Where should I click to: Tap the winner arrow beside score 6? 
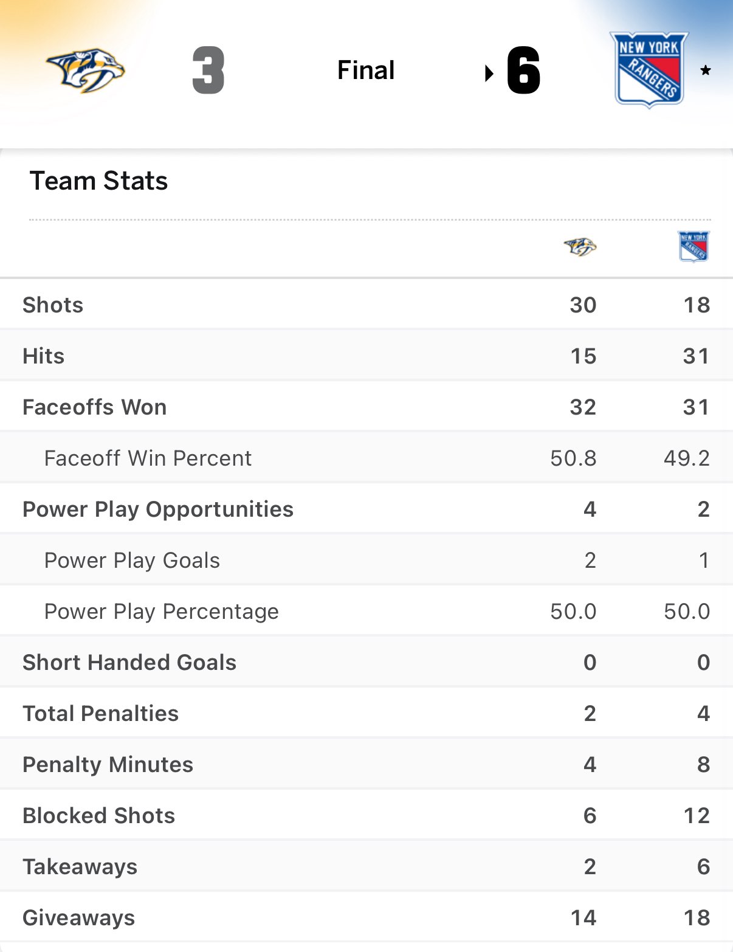(489, 74)
